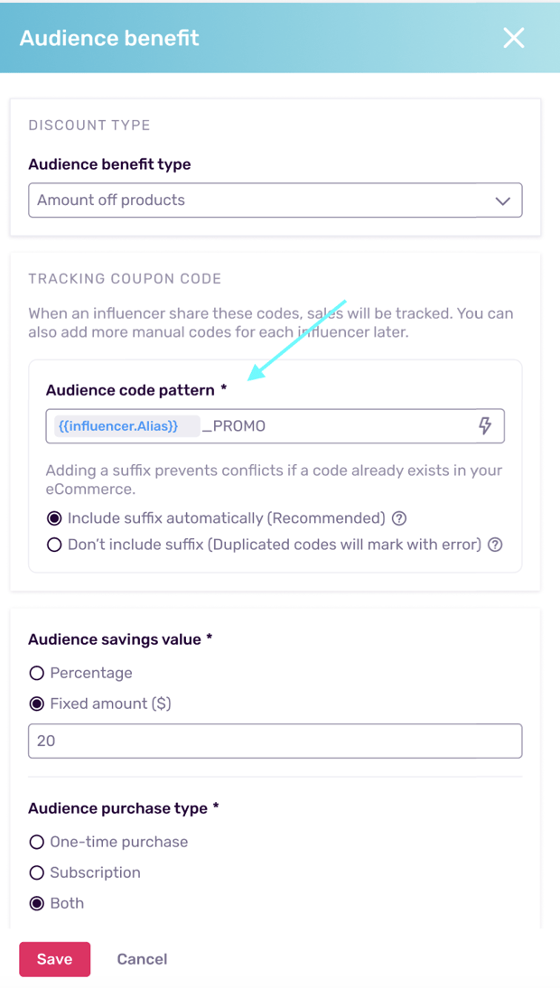Image resolution: width=560 pixels, height=988 pixels.
Task: Click the X to close the Audience benefit panel
Action: (x=514, y=38)
